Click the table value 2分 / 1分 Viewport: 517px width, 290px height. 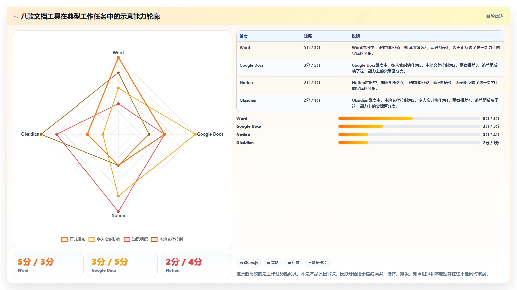point(312,100)
